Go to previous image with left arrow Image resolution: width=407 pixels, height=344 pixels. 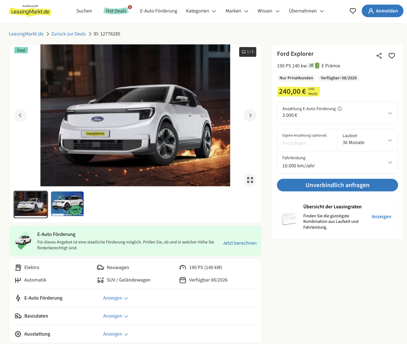click(x=20, y=115)
